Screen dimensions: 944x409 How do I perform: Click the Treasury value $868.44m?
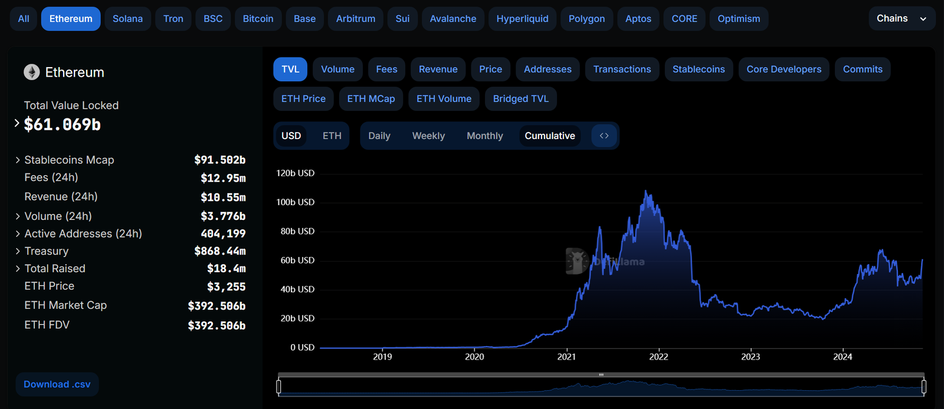click(x=219, y=251)
